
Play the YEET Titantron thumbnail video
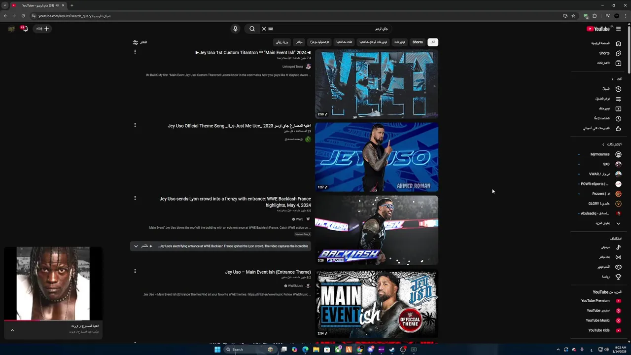pyautogui.click(x=377, y=83)
